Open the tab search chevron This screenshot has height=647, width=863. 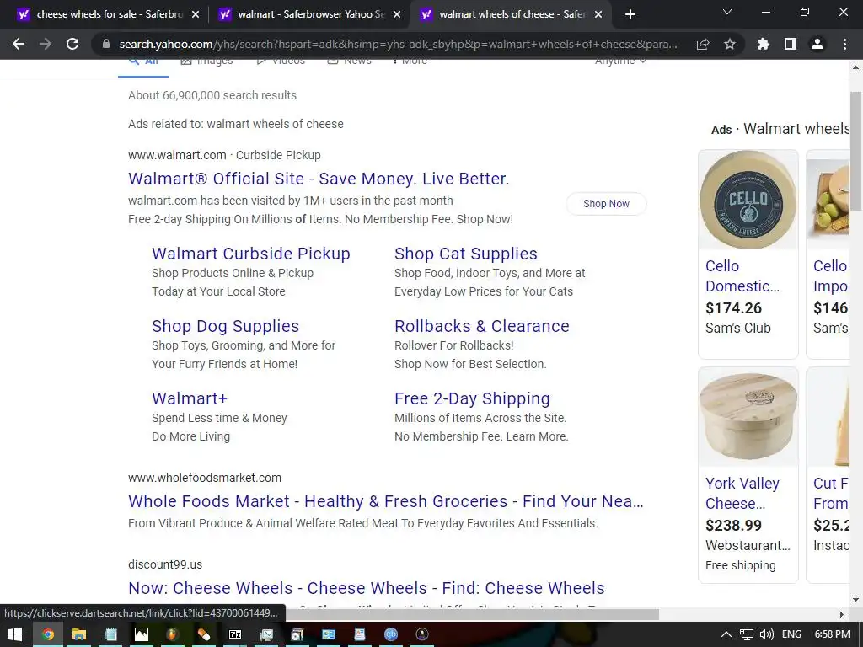point(727,12)
